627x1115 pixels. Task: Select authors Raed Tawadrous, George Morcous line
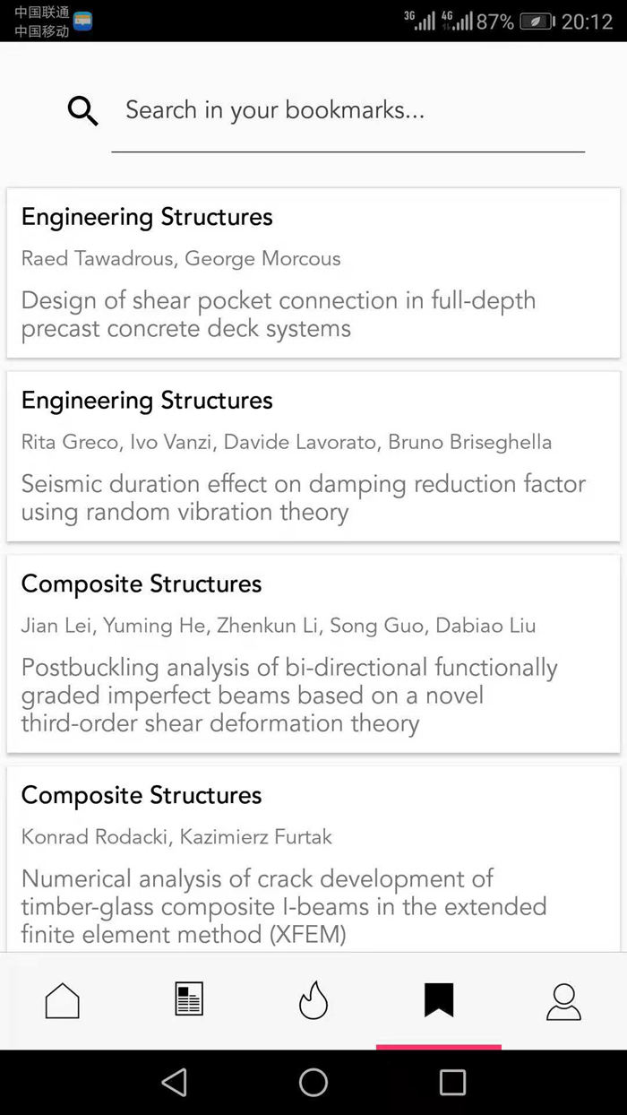[x=181, y=259]
